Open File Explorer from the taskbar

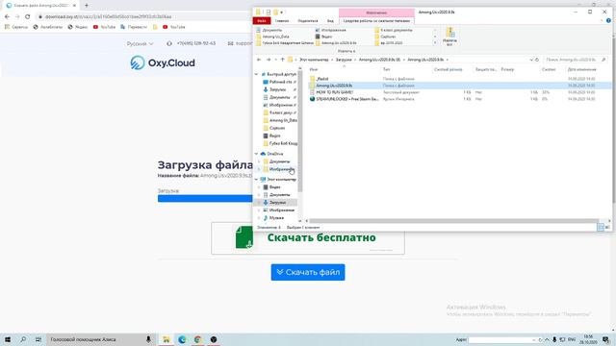[x=167, y=339]
